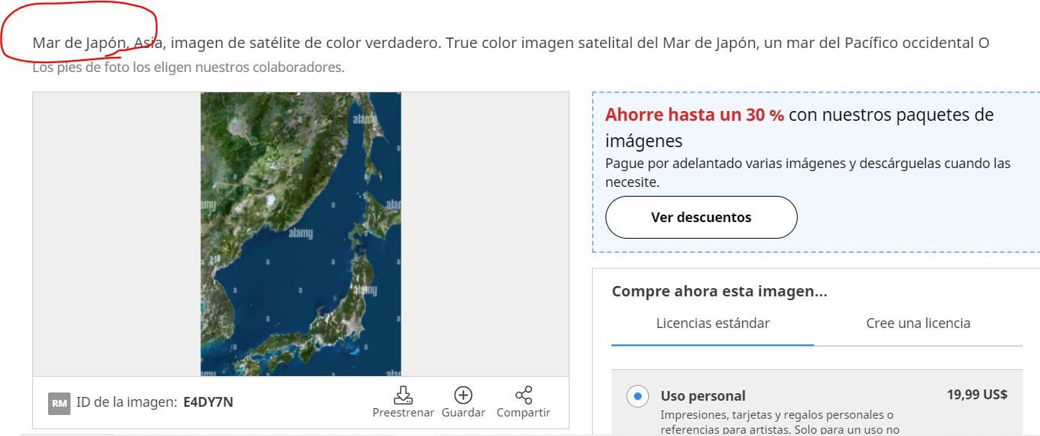The width and height of the screenshot is (1040, 436).
Task: Click image ID E4DY7N text
Action: [x=208, y=402]
